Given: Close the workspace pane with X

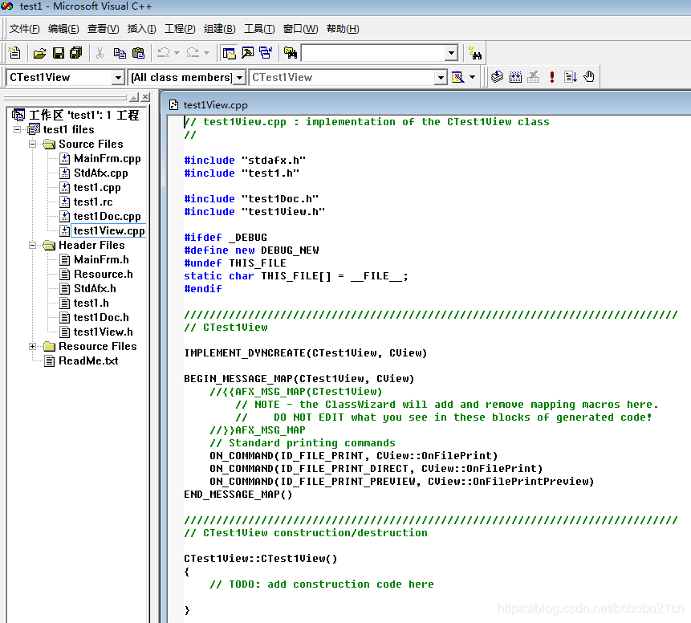Looking at the screenshot, I should (x=145, y=96).
